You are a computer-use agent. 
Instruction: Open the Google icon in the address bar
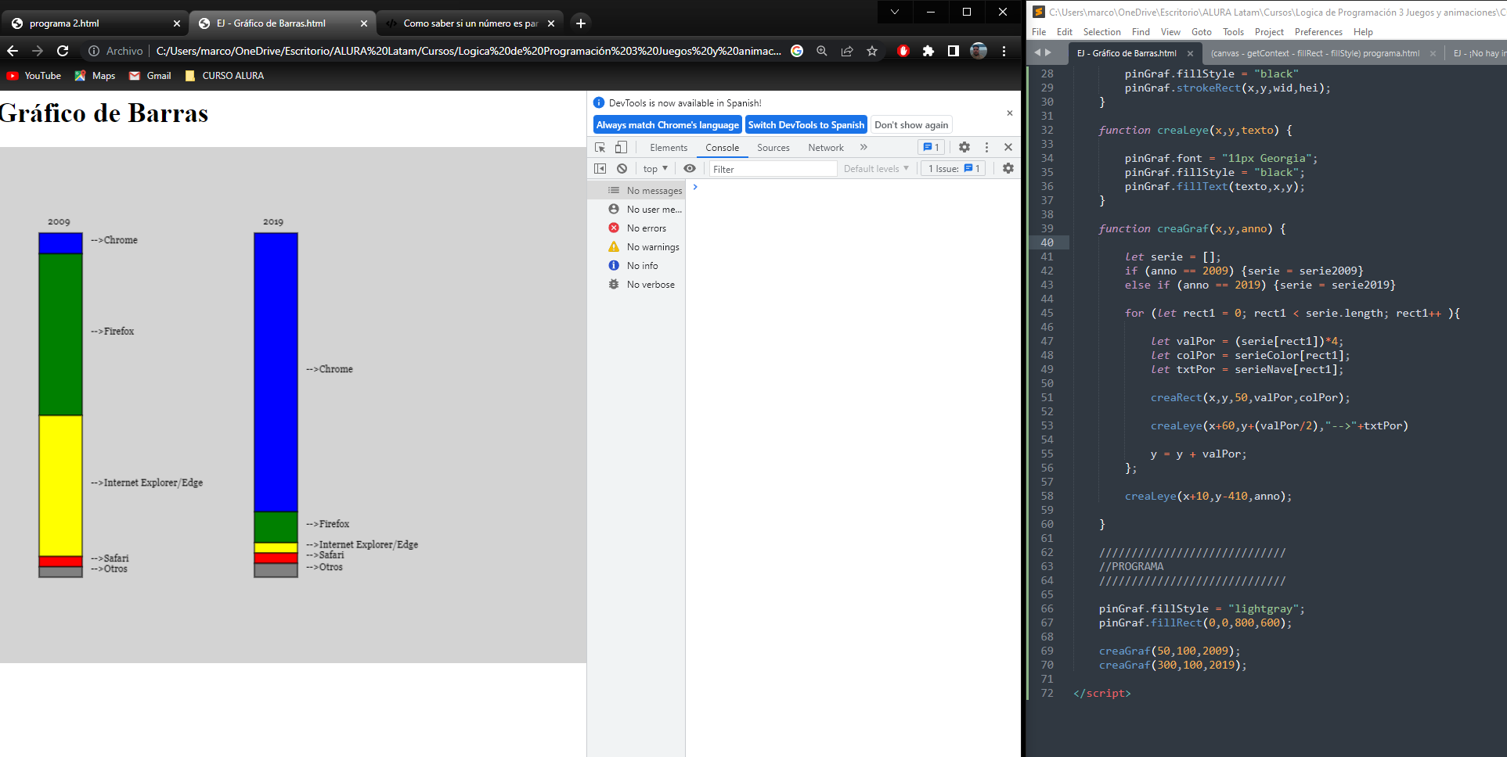(x=797, y=51)
